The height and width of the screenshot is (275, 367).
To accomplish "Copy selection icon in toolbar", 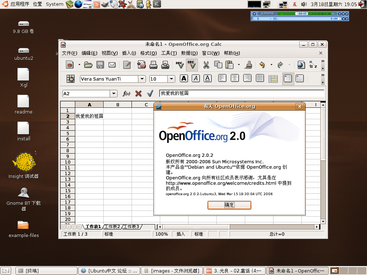I will pos(218,65).
